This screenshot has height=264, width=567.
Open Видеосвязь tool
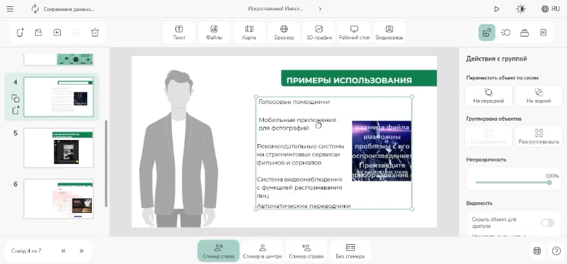pos(389,32)
